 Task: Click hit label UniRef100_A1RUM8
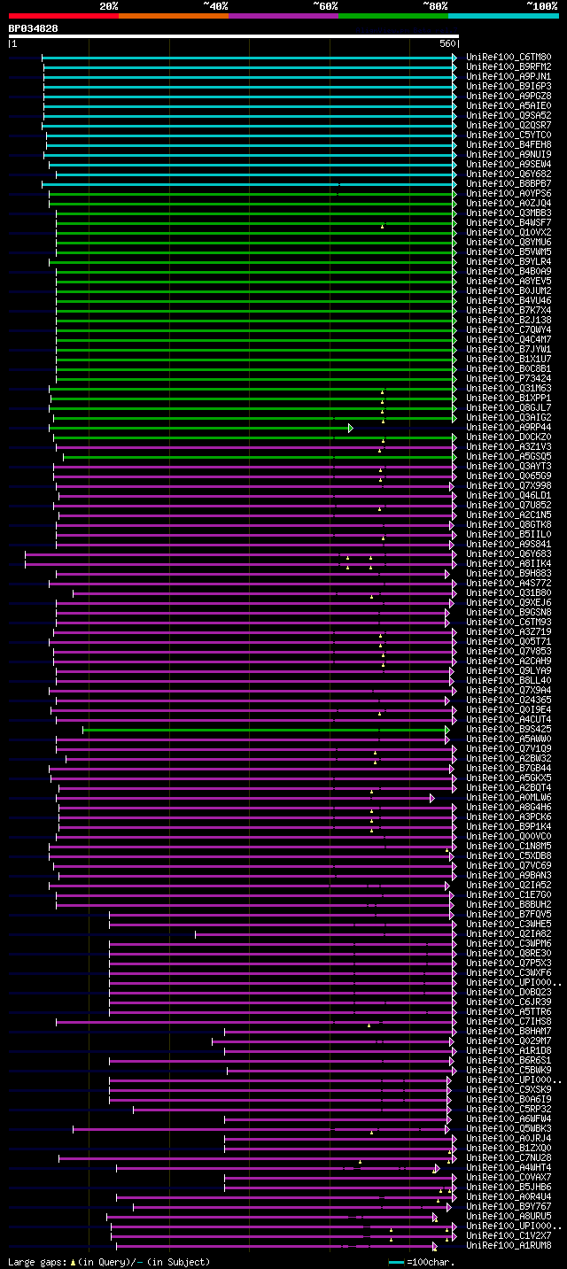(x=509, y=1245)
